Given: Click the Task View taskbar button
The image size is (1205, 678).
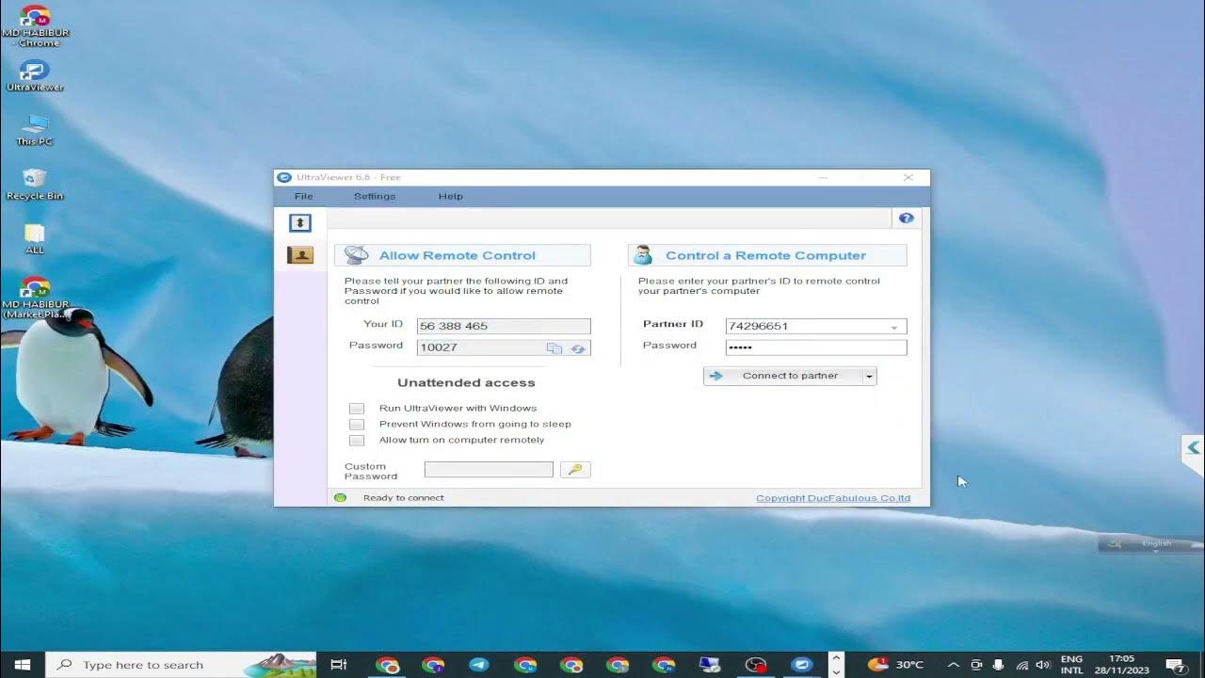Looking at the screenshot, I should tap(339, 665).
